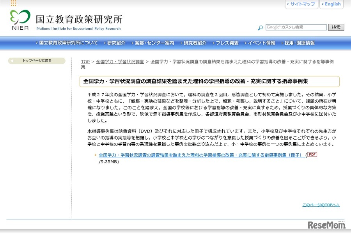Open プレス発表 from the navigation bar
This screenshot has height=234, width=351.
225,43
